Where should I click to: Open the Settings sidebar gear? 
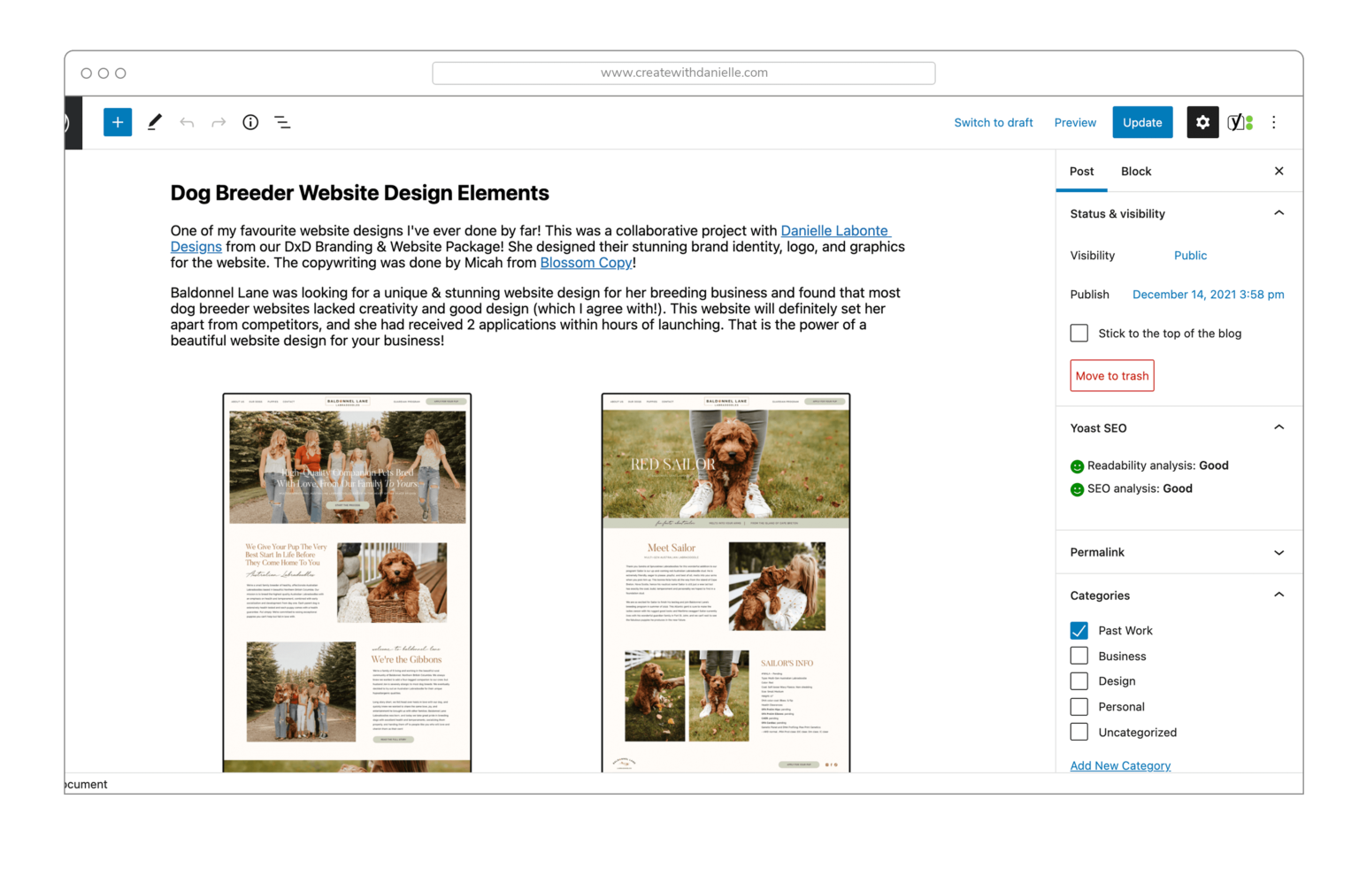point(1202,122)
